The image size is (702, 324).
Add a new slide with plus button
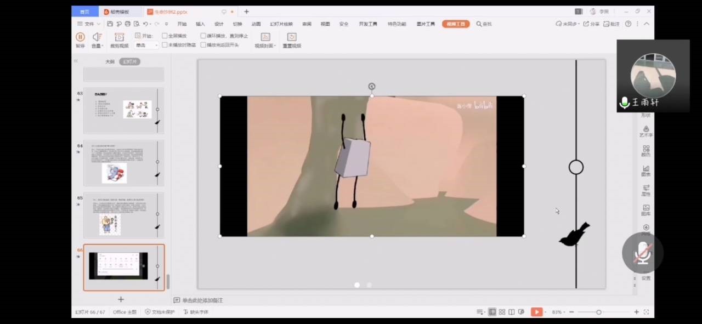(121, 299)
